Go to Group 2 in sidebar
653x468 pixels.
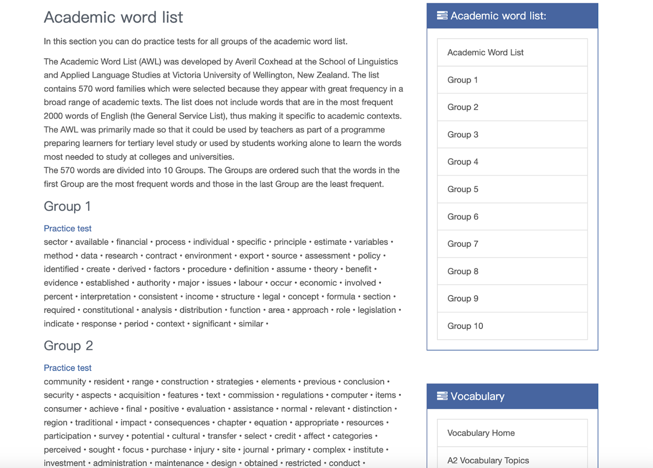pyautogui.click(x=463, y=107)
